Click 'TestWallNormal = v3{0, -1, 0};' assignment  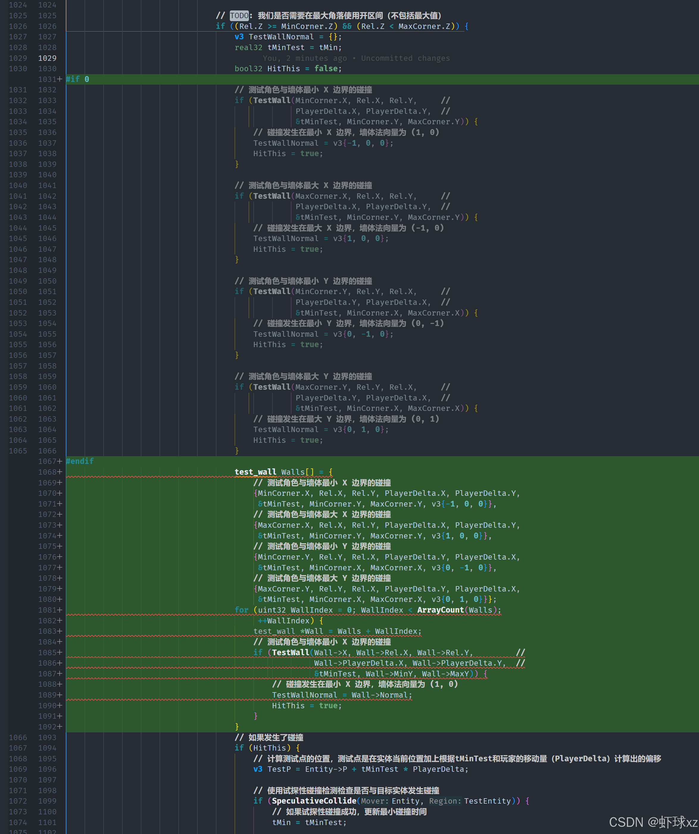(x=323, y=334)
